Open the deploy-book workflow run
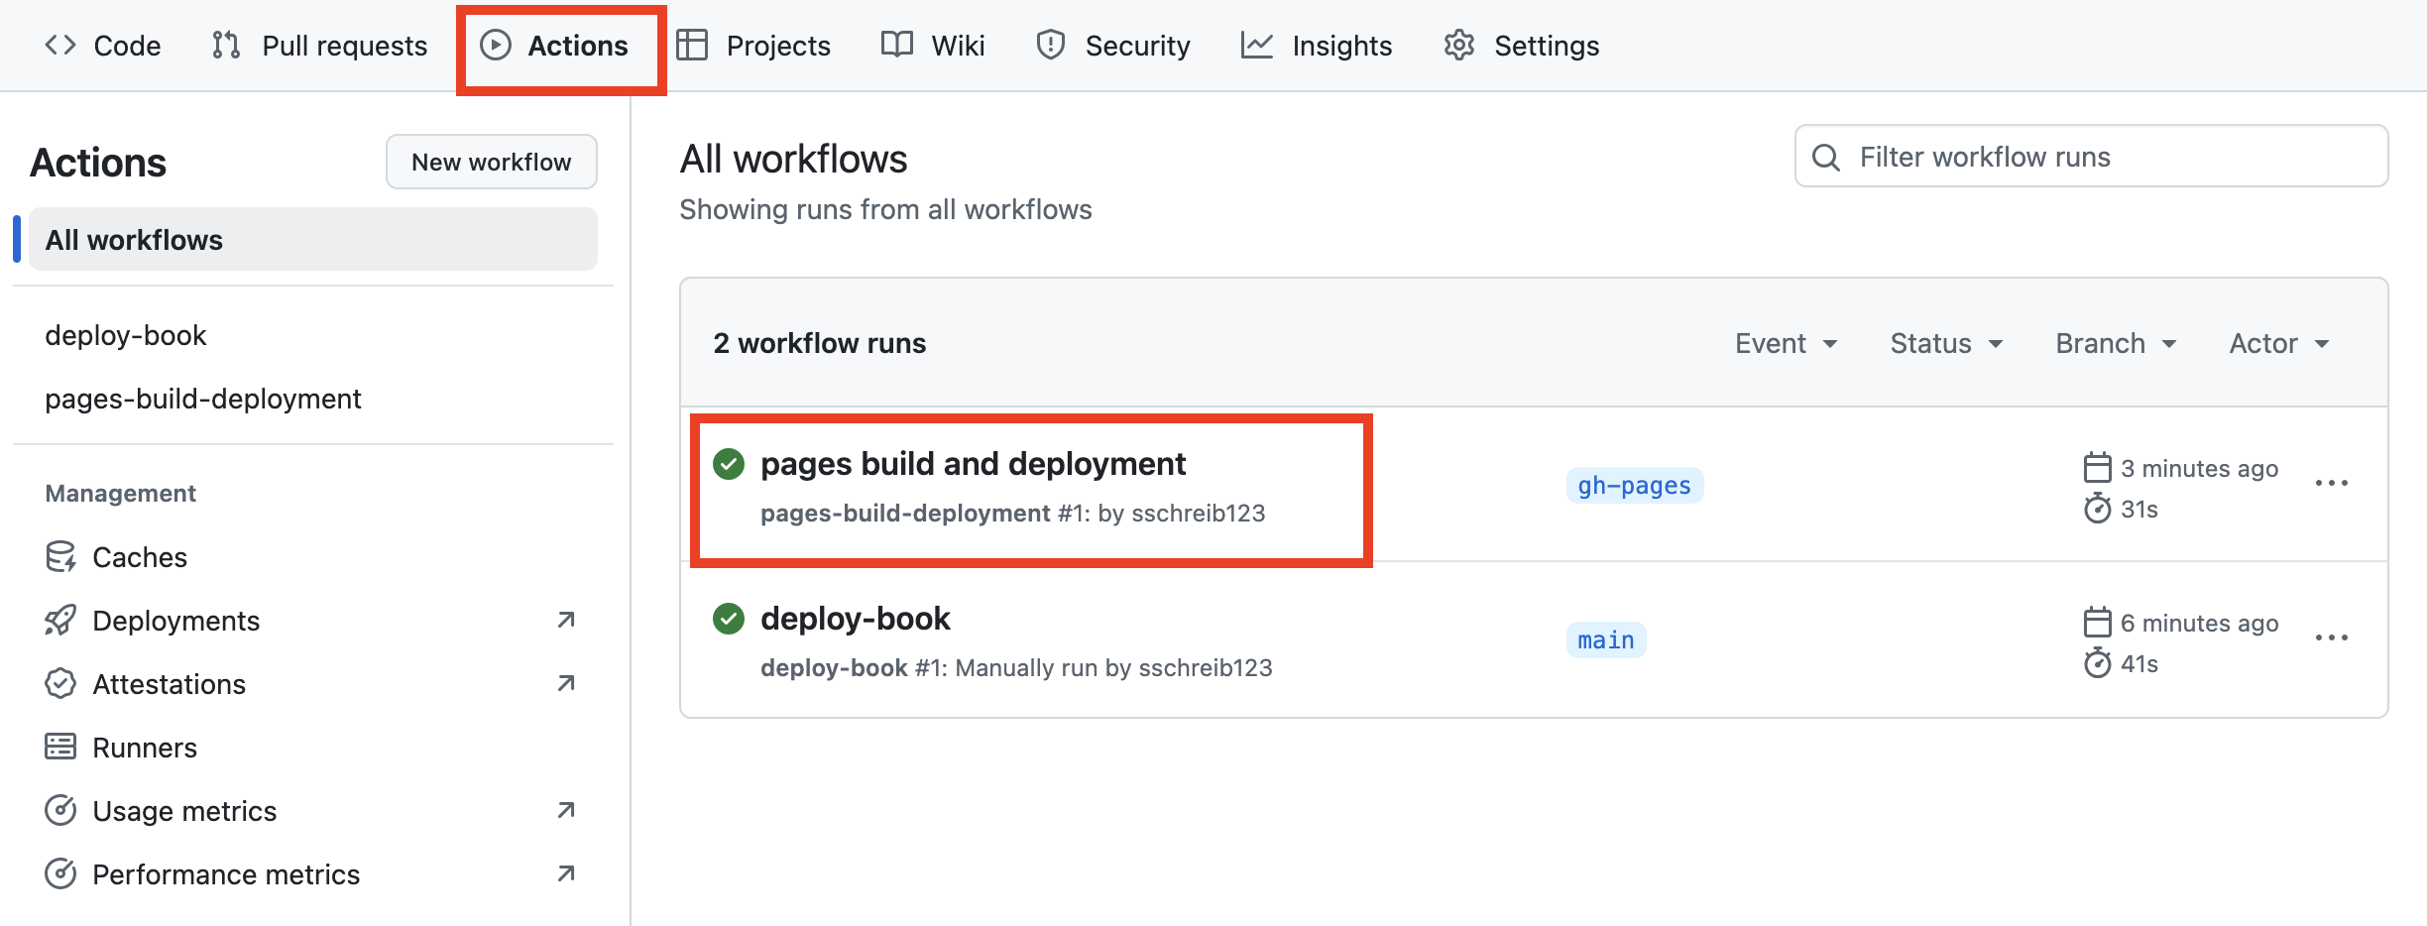 pyautogui.click(x=855, y=618)
